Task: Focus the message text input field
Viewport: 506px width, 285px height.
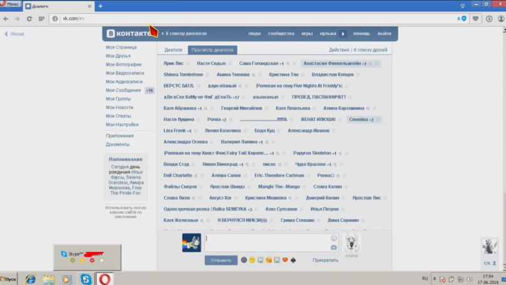Action: click(271, 243)
